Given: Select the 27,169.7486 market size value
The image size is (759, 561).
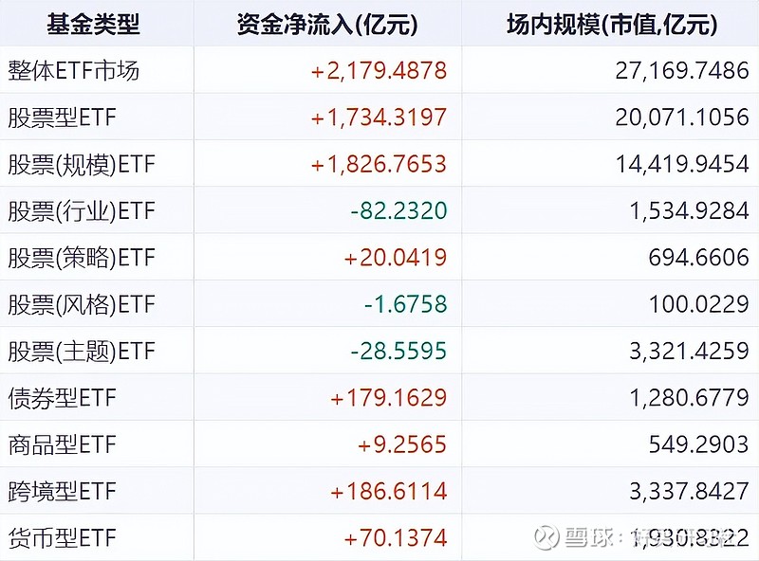Looking at the screenshot, I should (682, 71).
